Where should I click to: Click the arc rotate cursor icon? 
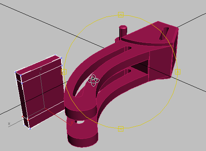94,81
